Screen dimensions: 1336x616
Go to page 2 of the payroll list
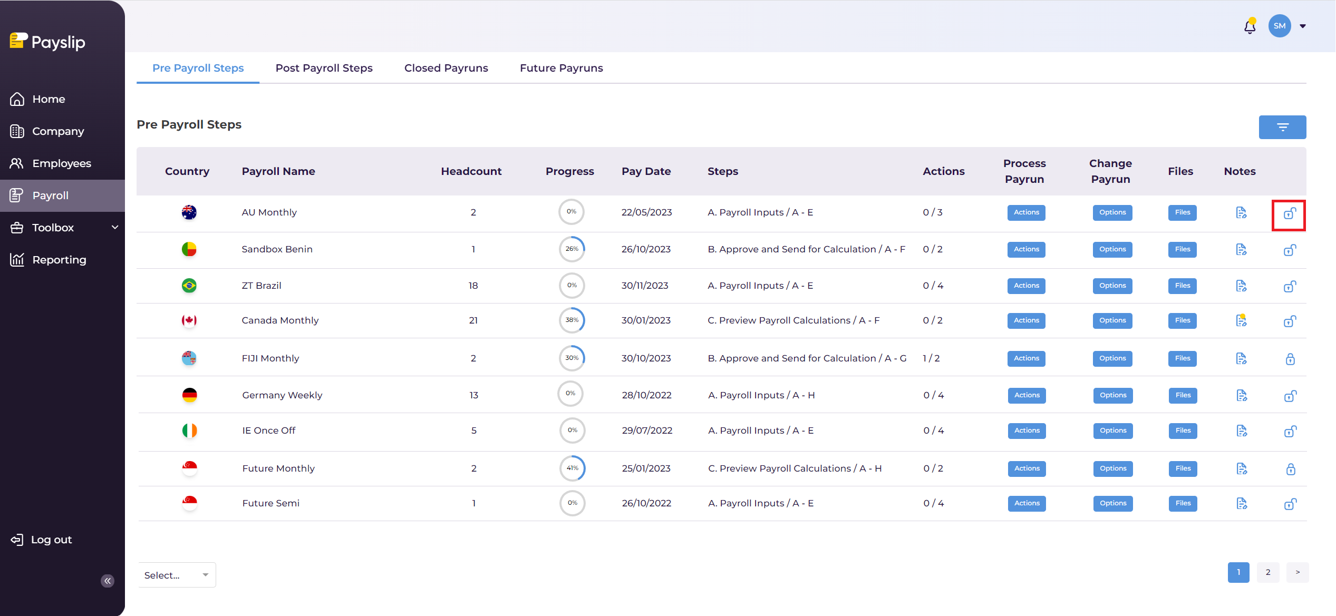pyautogui.click(x=1268, y=572)
